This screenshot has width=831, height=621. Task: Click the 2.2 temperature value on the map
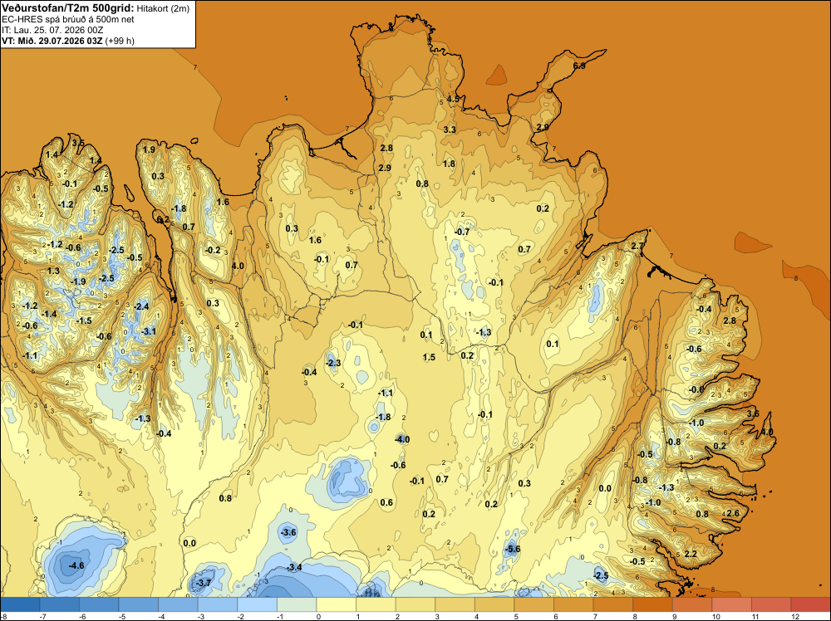click(691, 554)
